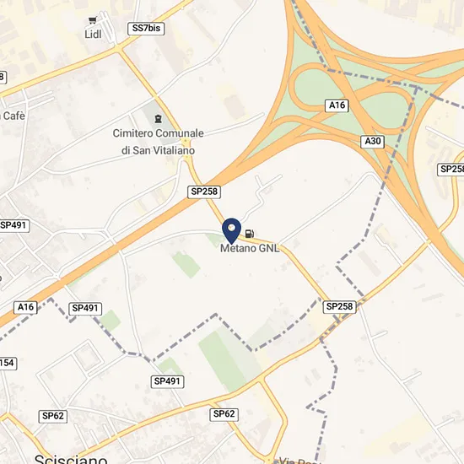Select the Scisciano town name label

point(71,459)
